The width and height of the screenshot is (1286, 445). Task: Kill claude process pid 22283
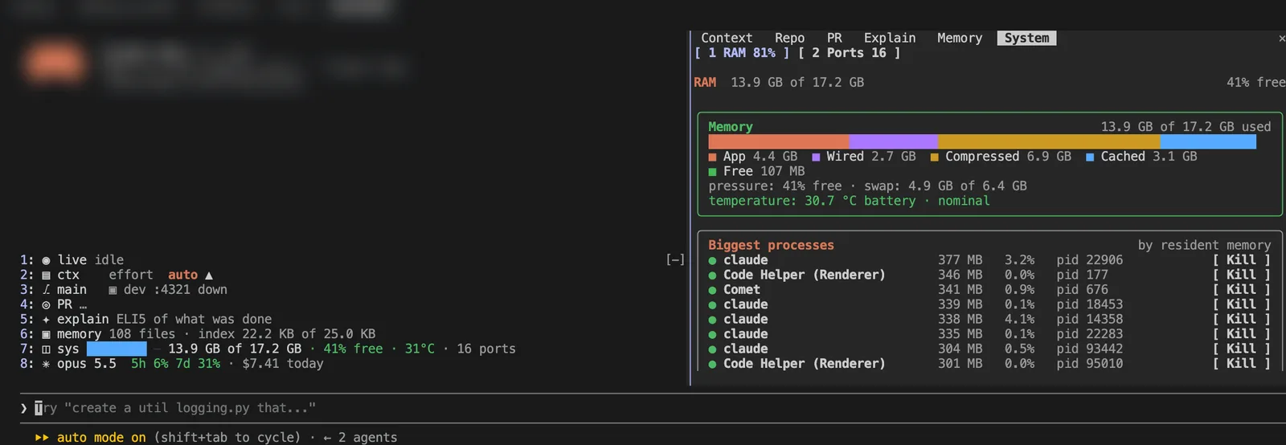[x=1241, y=334]
